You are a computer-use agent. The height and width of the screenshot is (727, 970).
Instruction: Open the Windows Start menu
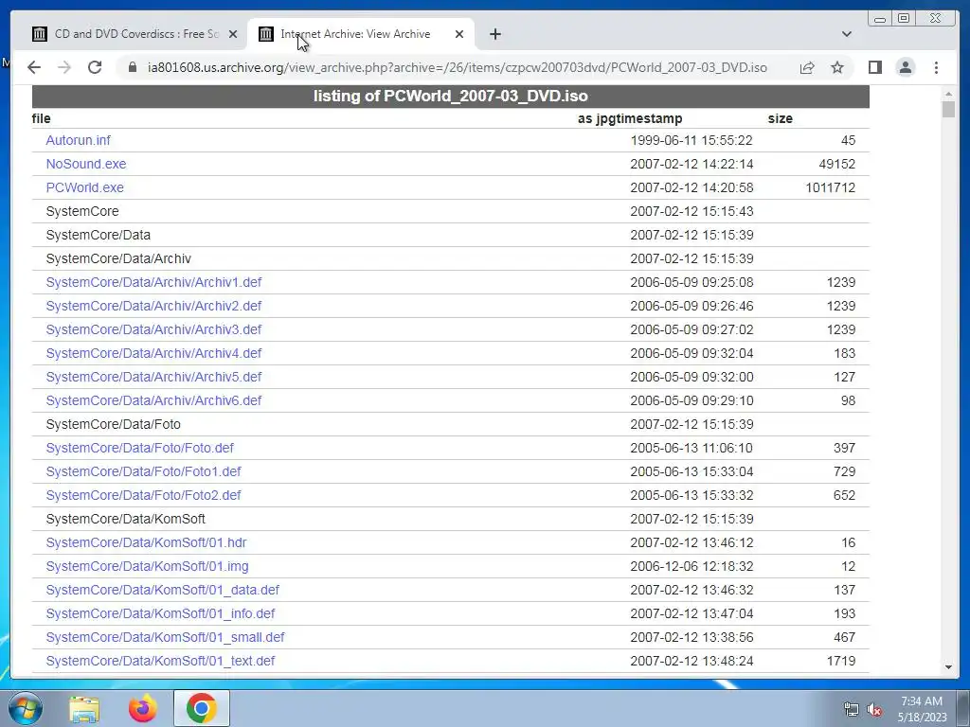[26, 708]
